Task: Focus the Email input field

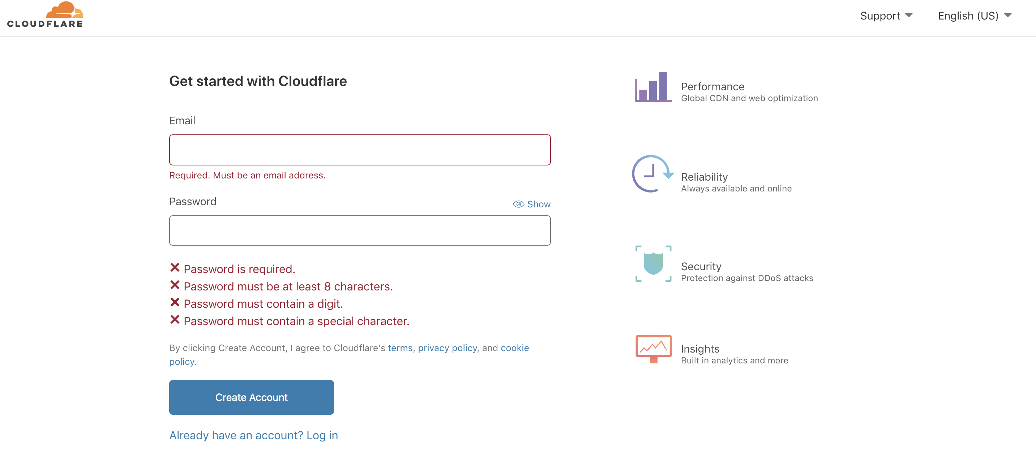Action: click(360, 150)
